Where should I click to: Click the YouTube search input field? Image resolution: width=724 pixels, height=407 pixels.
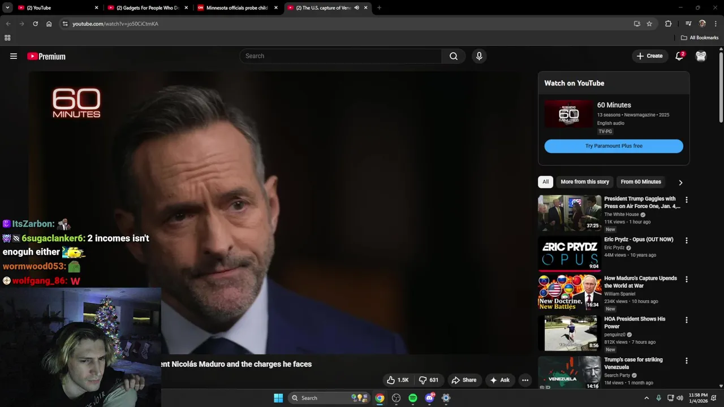341,56
